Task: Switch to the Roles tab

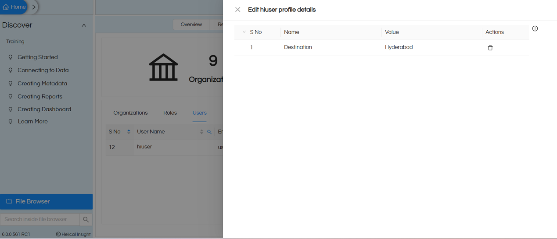Action: (170, 112)
